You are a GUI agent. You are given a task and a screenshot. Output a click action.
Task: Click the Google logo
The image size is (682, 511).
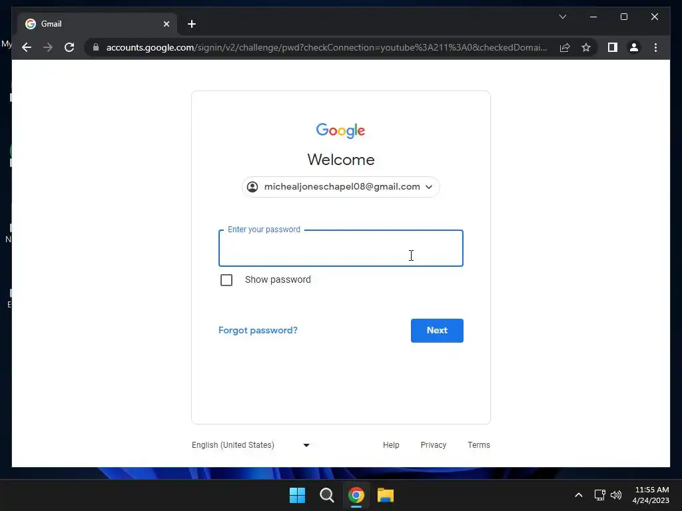(x=340, y=130)
